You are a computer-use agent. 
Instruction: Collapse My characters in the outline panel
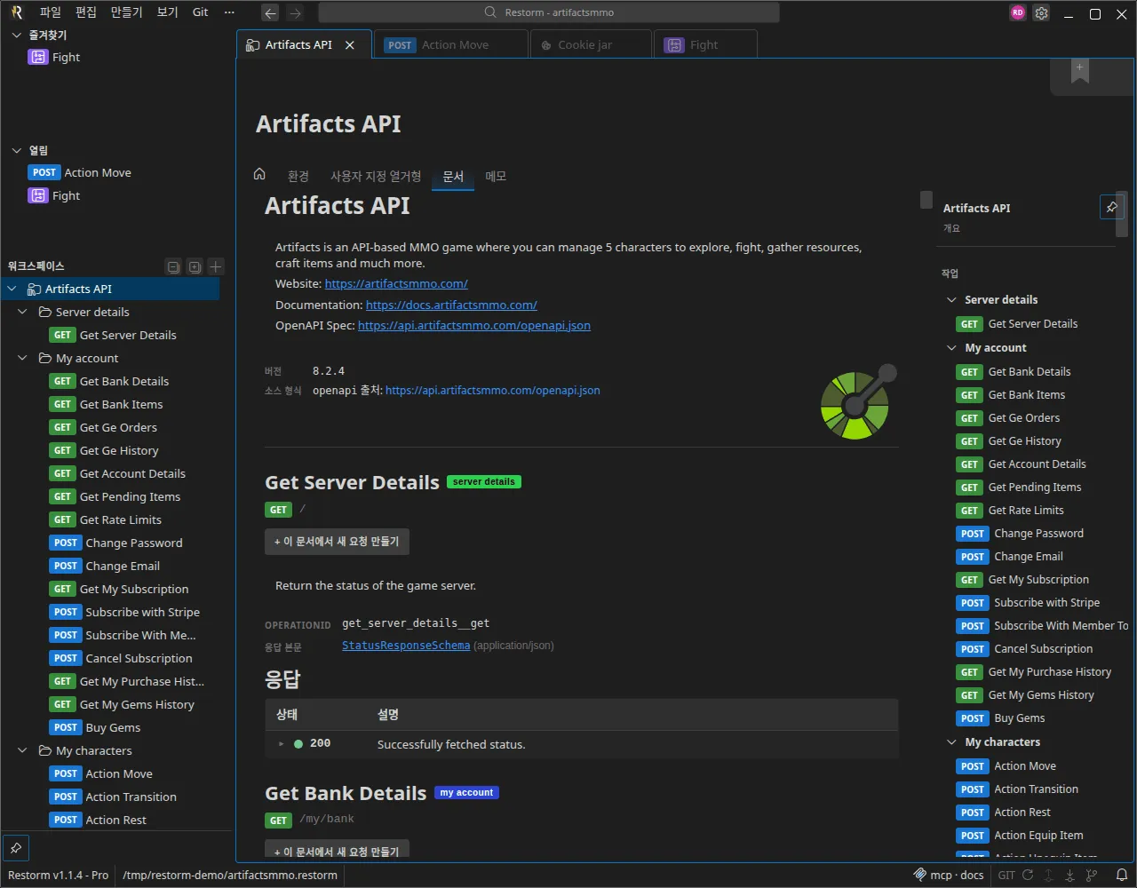click(952, 741)
